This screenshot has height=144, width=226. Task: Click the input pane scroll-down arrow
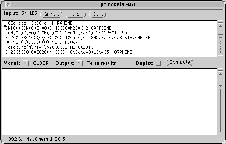coord(220,38)
